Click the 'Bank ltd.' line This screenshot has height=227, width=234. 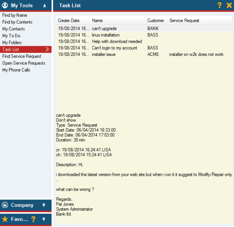point(64,214)
